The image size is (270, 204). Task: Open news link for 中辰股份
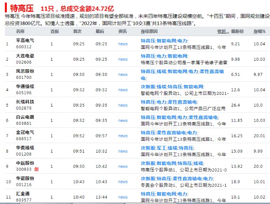(x=123, y=166)
